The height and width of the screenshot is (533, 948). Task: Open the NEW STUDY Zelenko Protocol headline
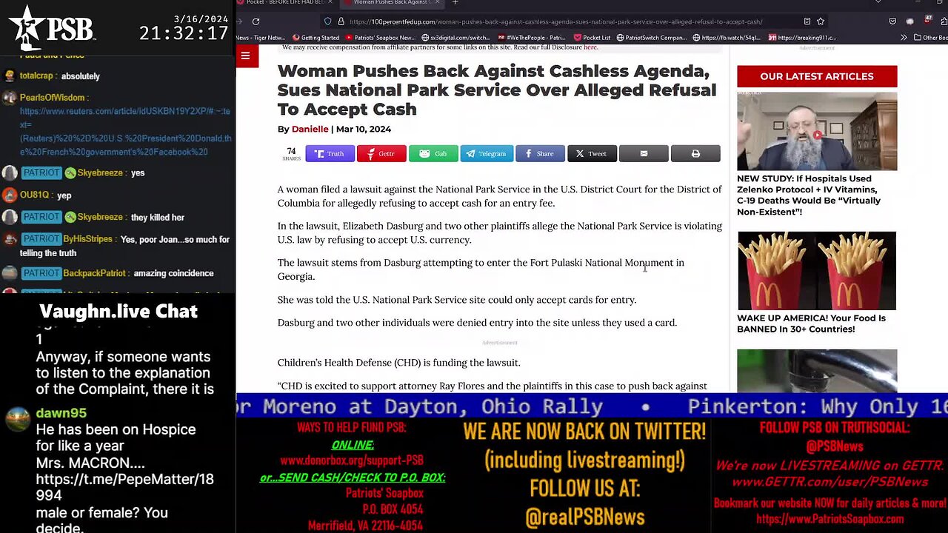pyautogui.click(x=809, y=195)
